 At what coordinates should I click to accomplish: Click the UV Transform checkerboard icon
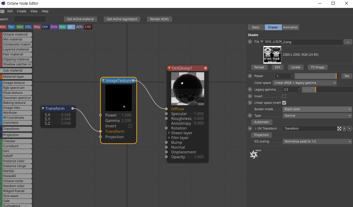coord(339,128)
